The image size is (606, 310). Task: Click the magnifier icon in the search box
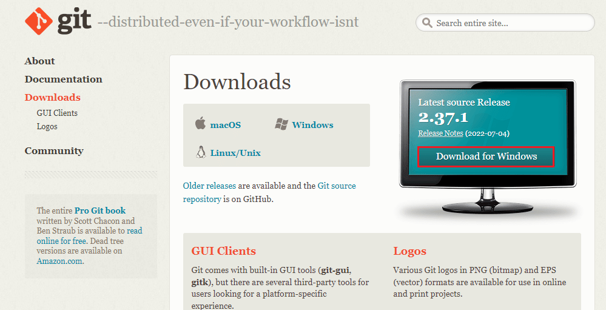(x=427, y=23)
